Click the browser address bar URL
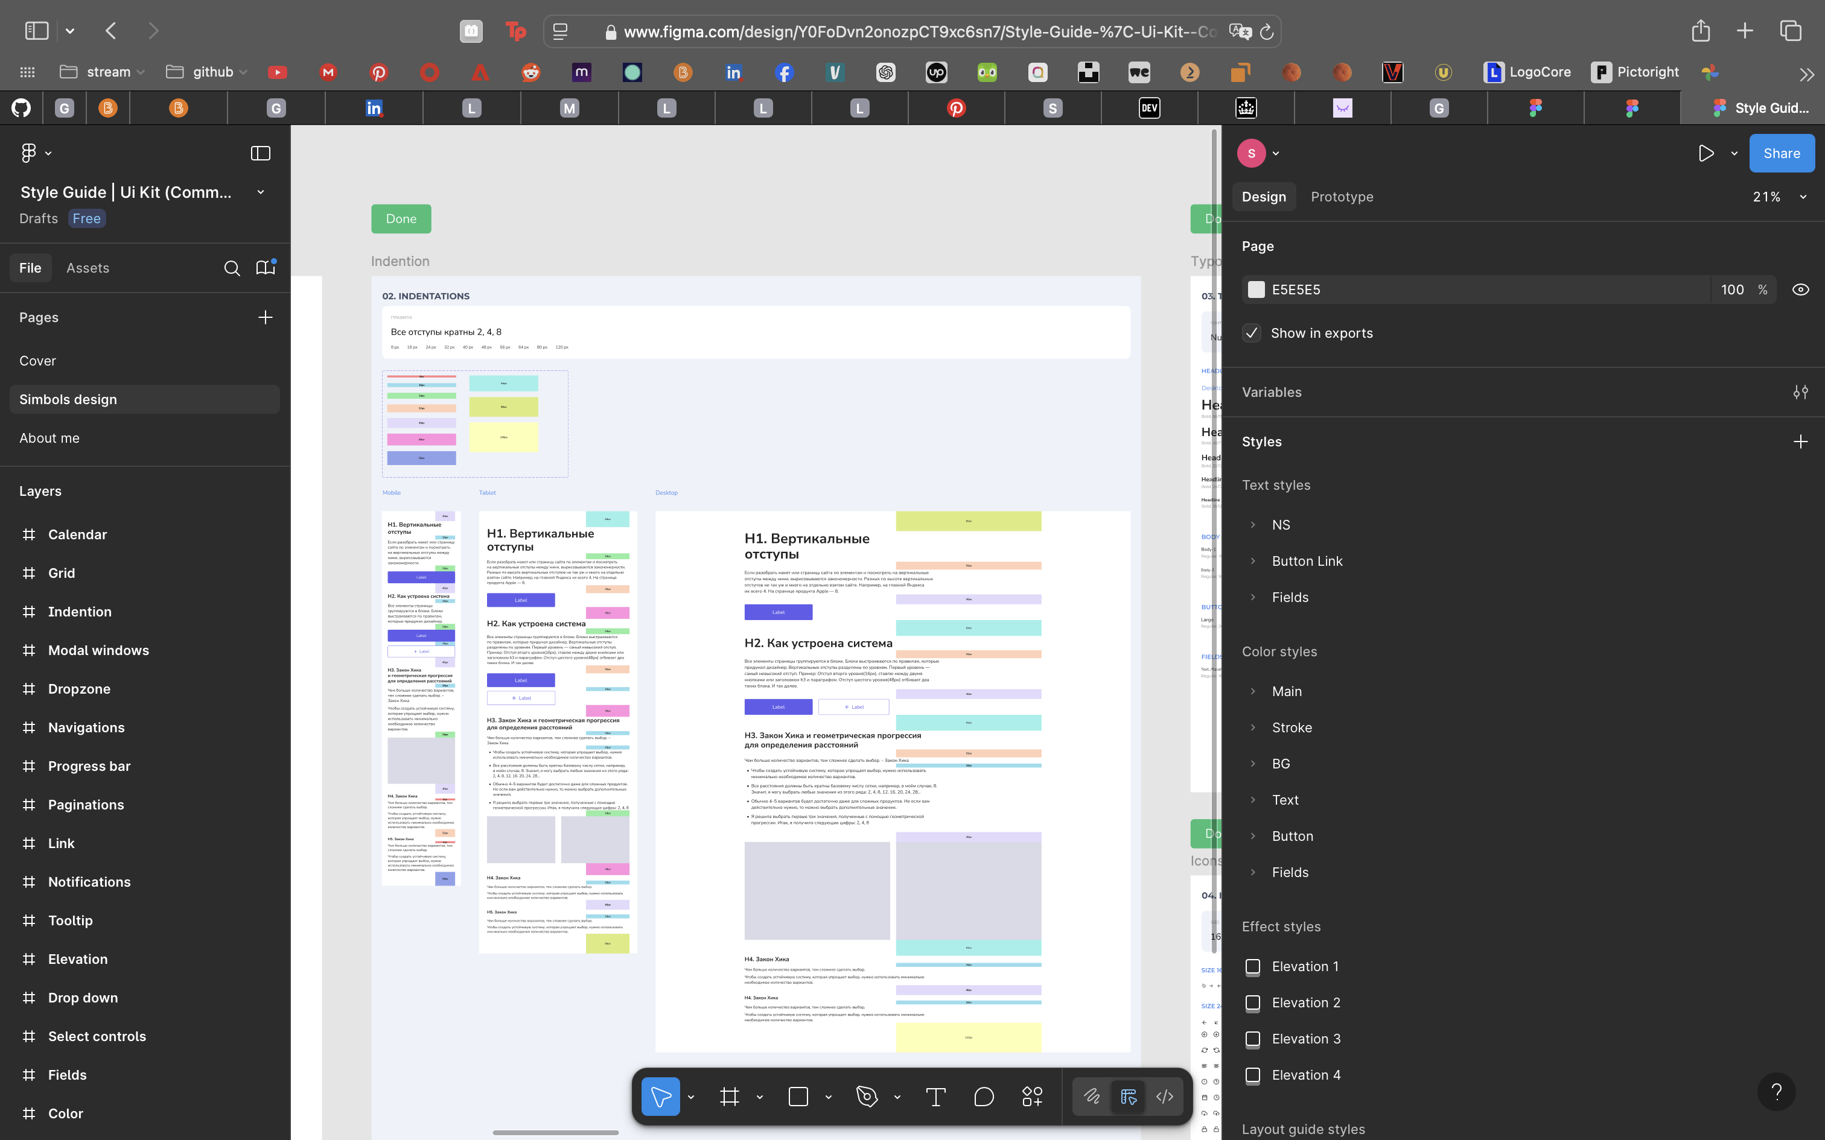Screen dimensions: 1825x1140 (x=920, y=31)
